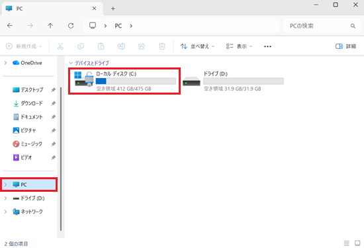The width and height of the screenshot is (364, 248).
Task: Click the Share icon in toolbar
Action: click(142, 46)
